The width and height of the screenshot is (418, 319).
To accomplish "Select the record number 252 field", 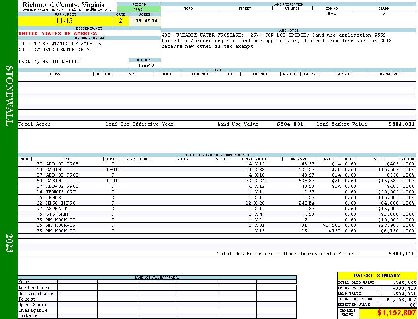I will (139, 9).
